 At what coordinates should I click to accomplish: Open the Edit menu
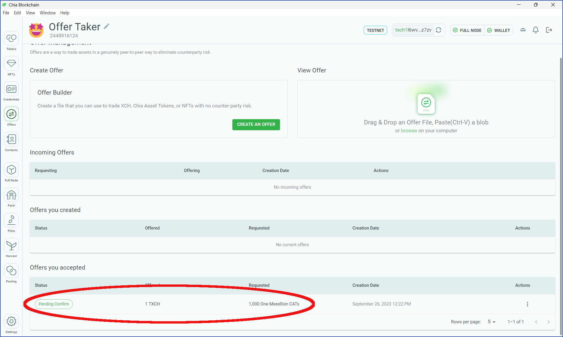[x=17, y=13]
